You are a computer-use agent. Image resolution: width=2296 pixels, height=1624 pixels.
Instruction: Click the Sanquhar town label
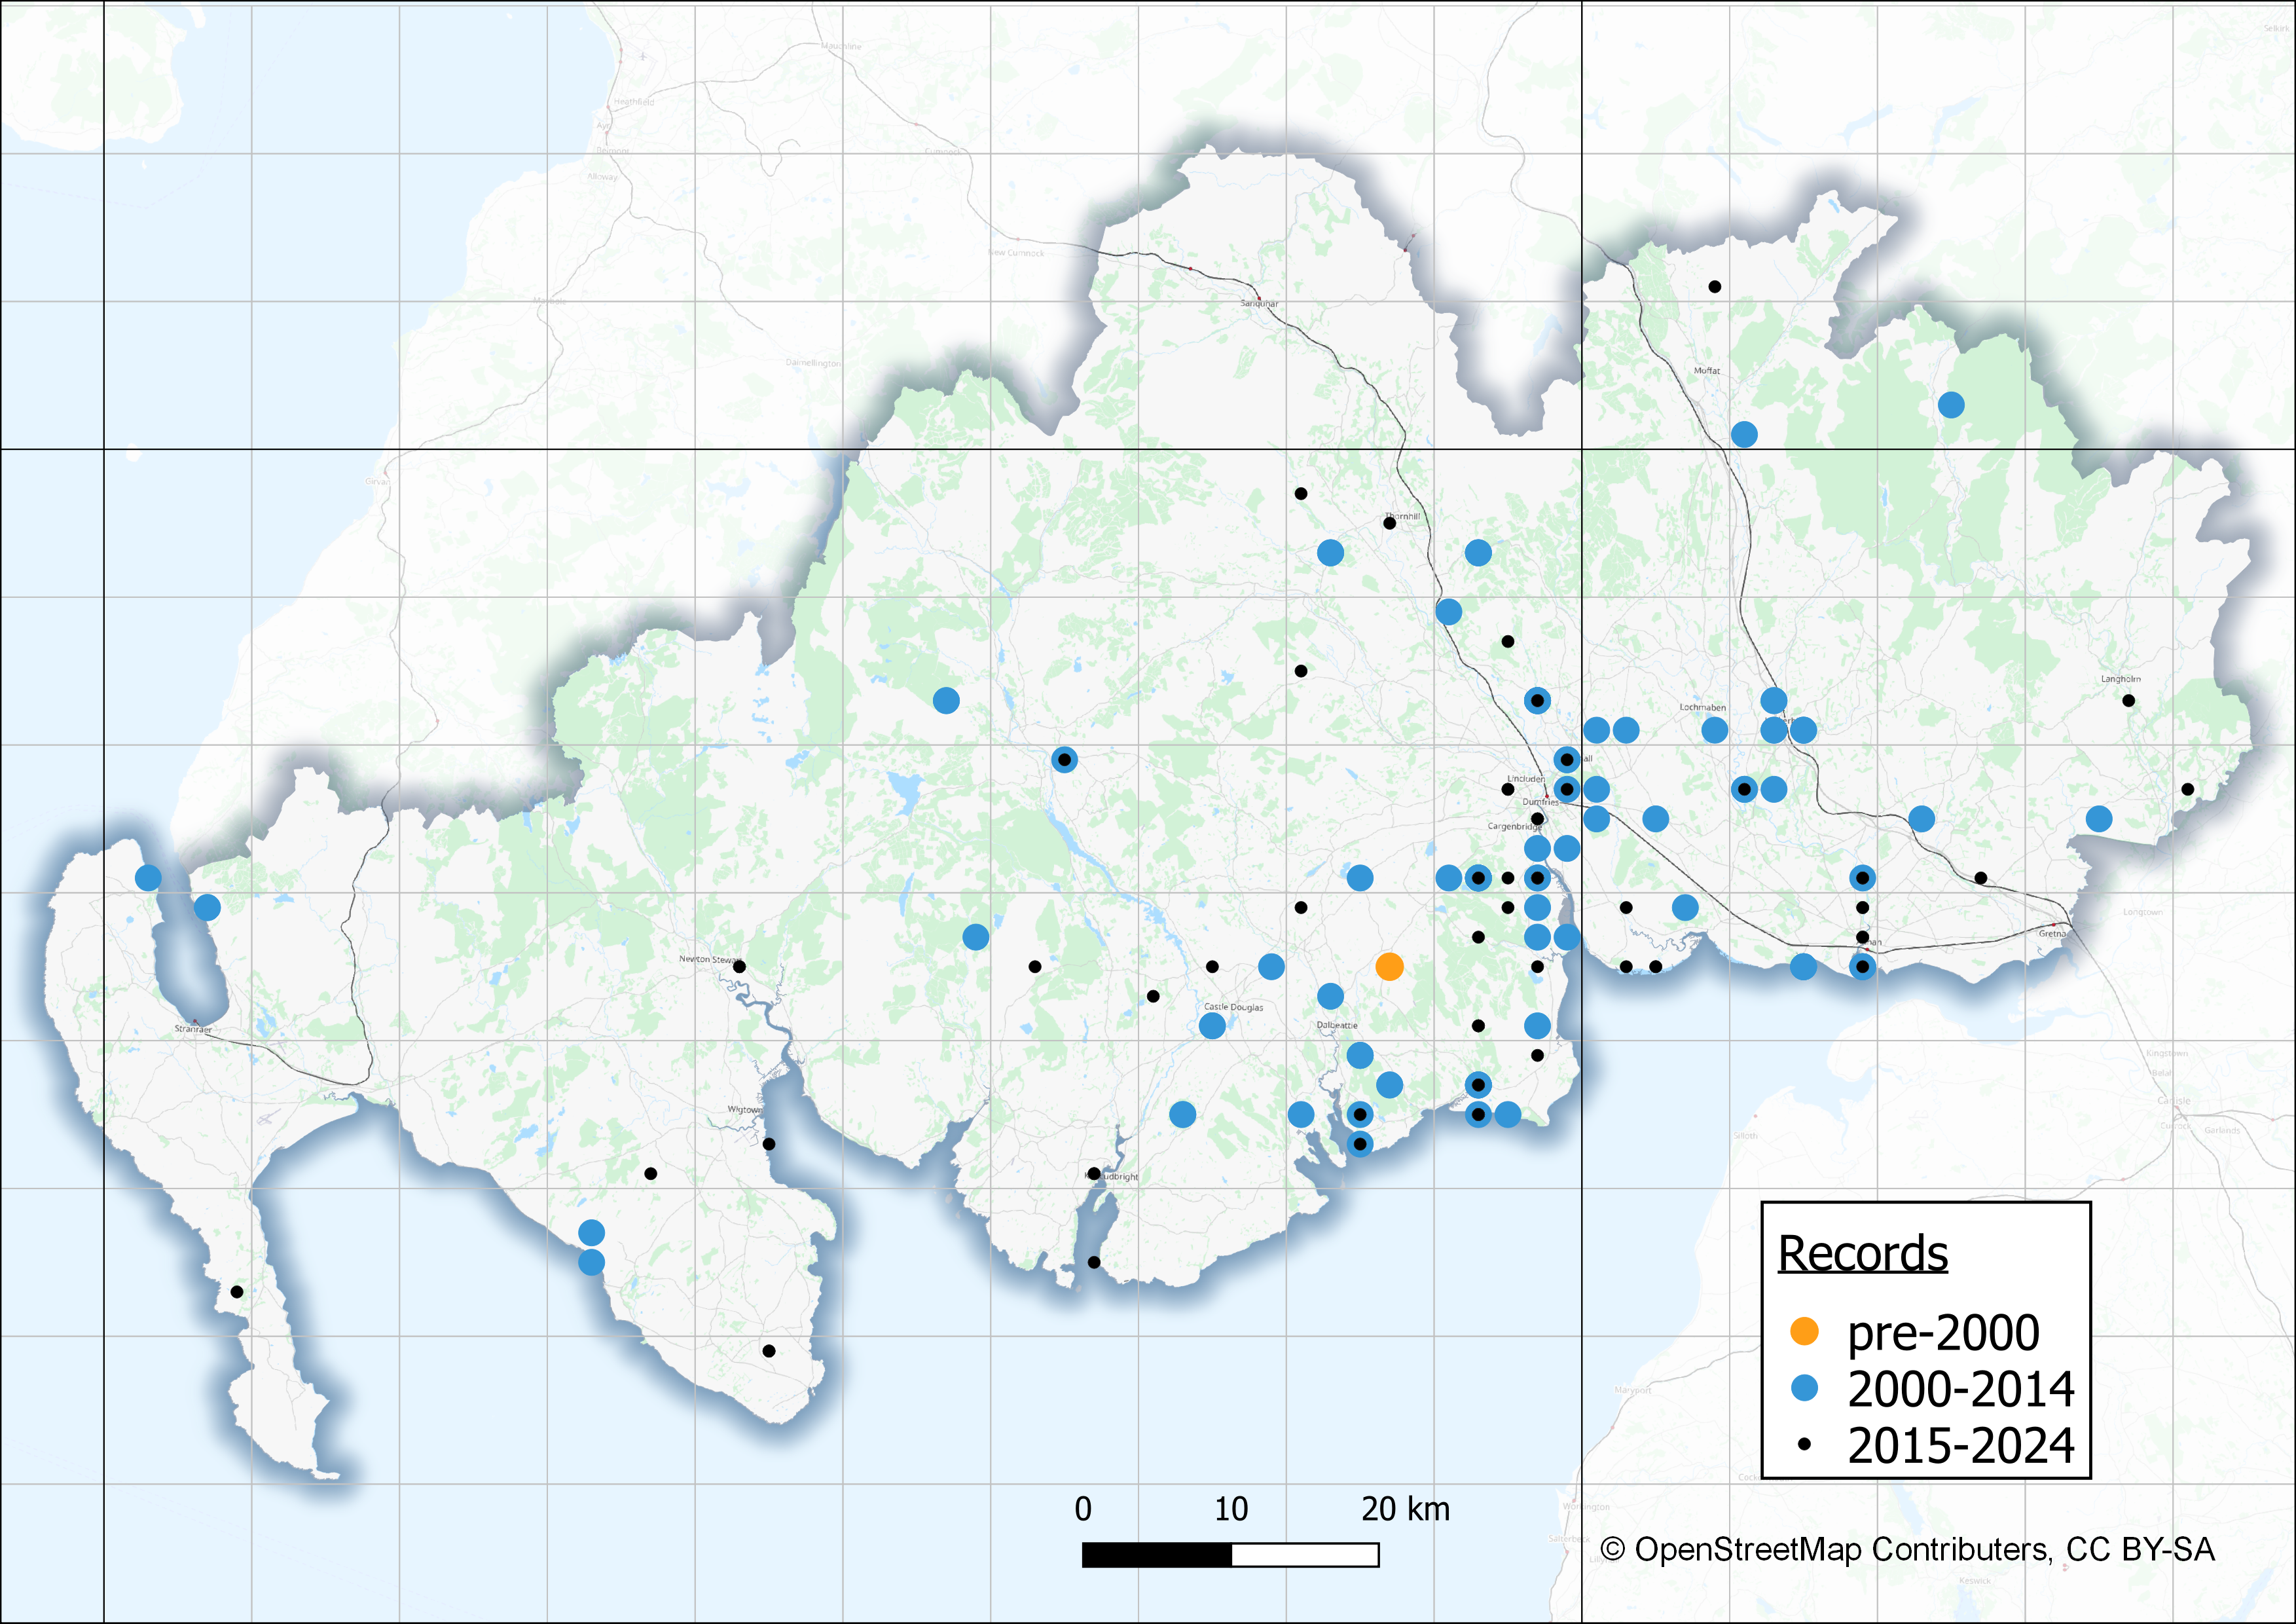[1259, 303]
